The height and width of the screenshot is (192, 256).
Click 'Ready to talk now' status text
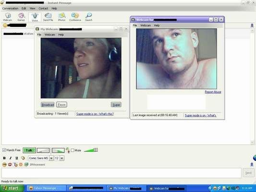(x=12, y=181)
